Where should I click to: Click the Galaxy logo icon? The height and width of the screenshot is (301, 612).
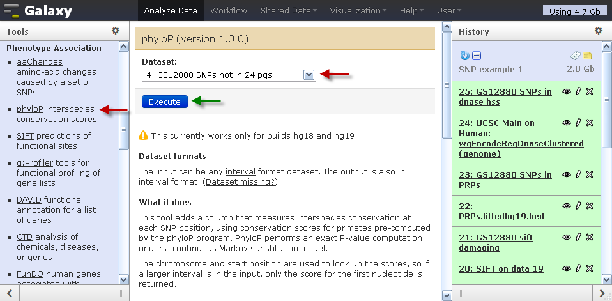click(x=10, y=10)
